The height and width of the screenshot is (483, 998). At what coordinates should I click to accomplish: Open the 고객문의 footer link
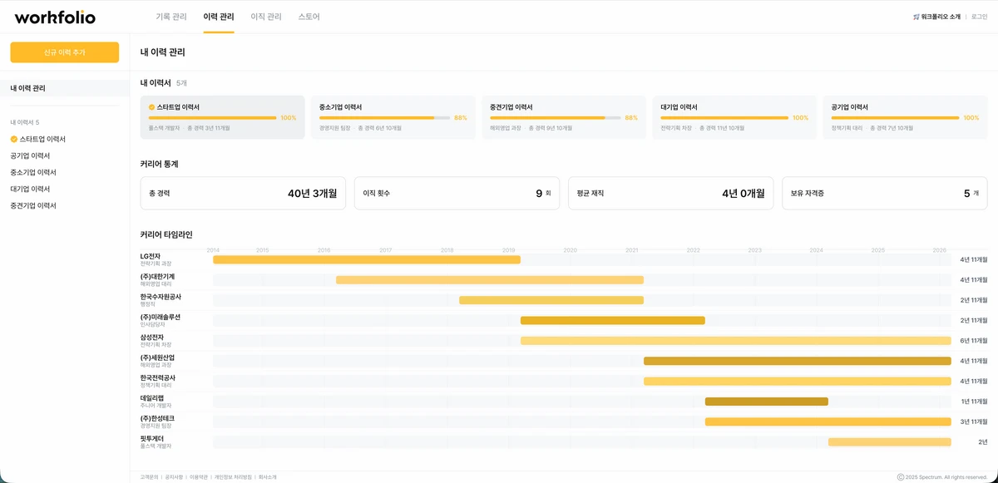[149, 477]
